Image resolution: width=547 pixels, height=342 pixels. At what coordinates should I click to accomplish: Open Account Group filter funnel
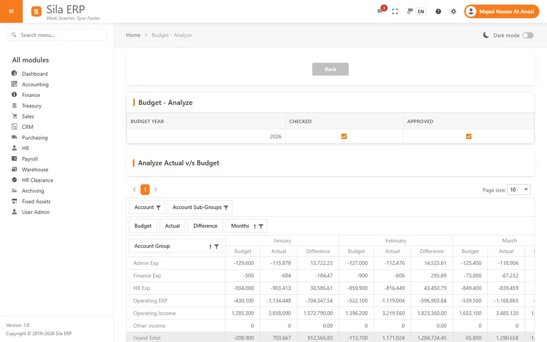tap(217, 247)
